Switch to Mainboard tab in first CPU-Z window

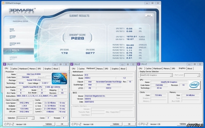pyautogui.click(x=23, y=69)
